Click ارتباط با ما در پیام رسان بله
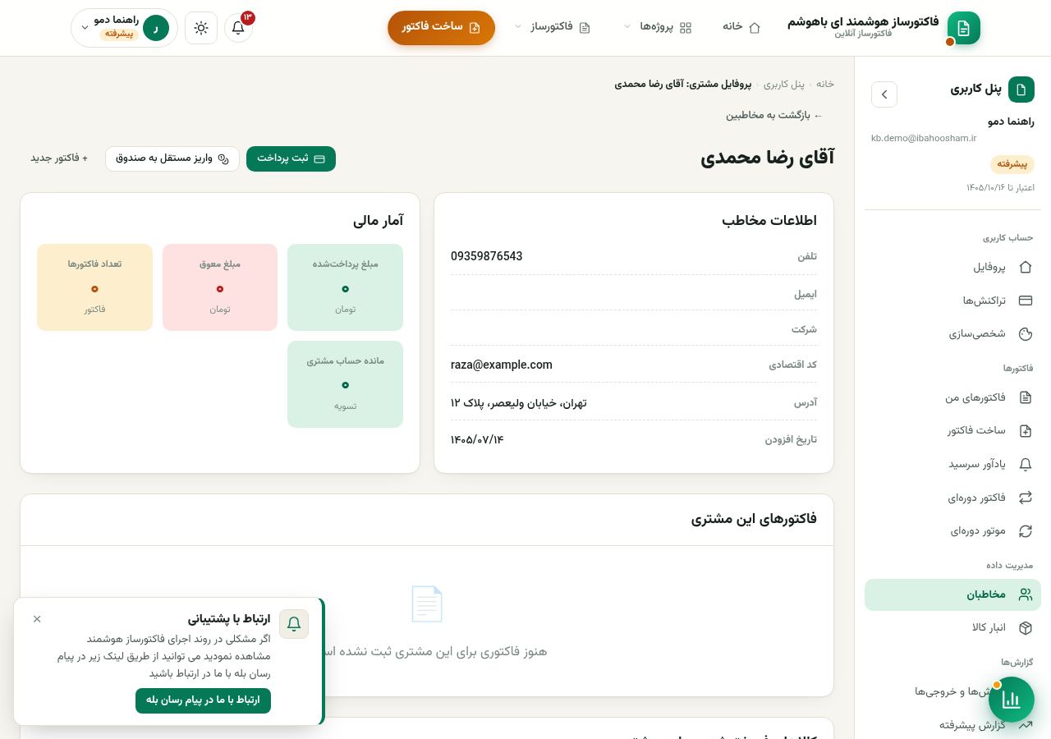 coord(203,700)
